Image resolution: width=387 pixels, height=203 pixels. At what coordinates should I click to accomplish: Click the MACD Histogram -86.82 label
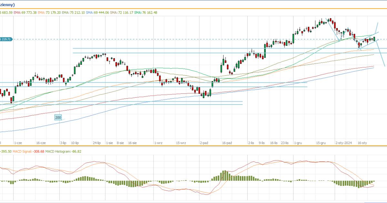(x=58, y=151)
